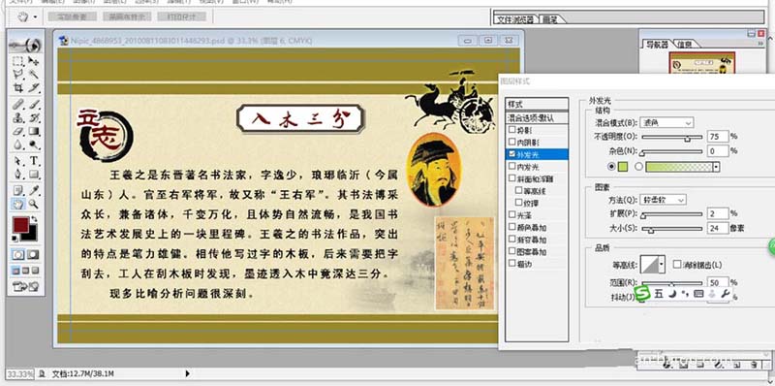Enable the 颜色叠加 color overlay checkbox

coord(512,227)
